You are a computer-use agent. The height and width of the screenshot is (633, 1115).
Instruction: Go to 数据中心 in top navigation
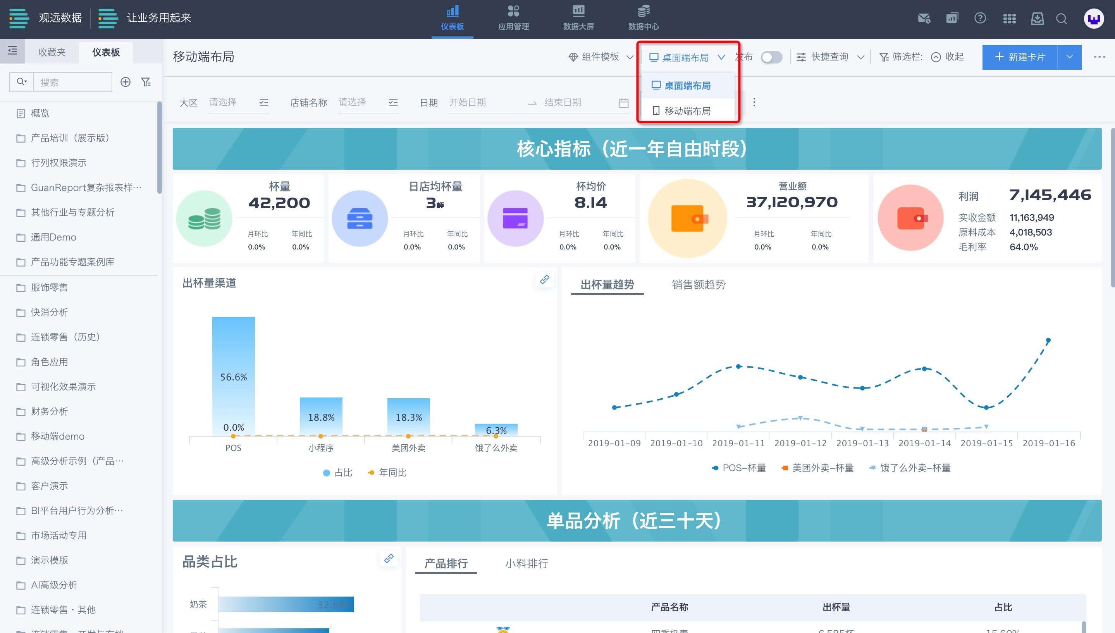pyautogui.click(x=644, y=19)
